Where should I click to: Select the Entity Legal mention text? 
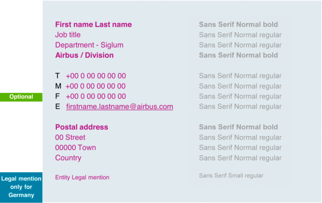[82, 178]
